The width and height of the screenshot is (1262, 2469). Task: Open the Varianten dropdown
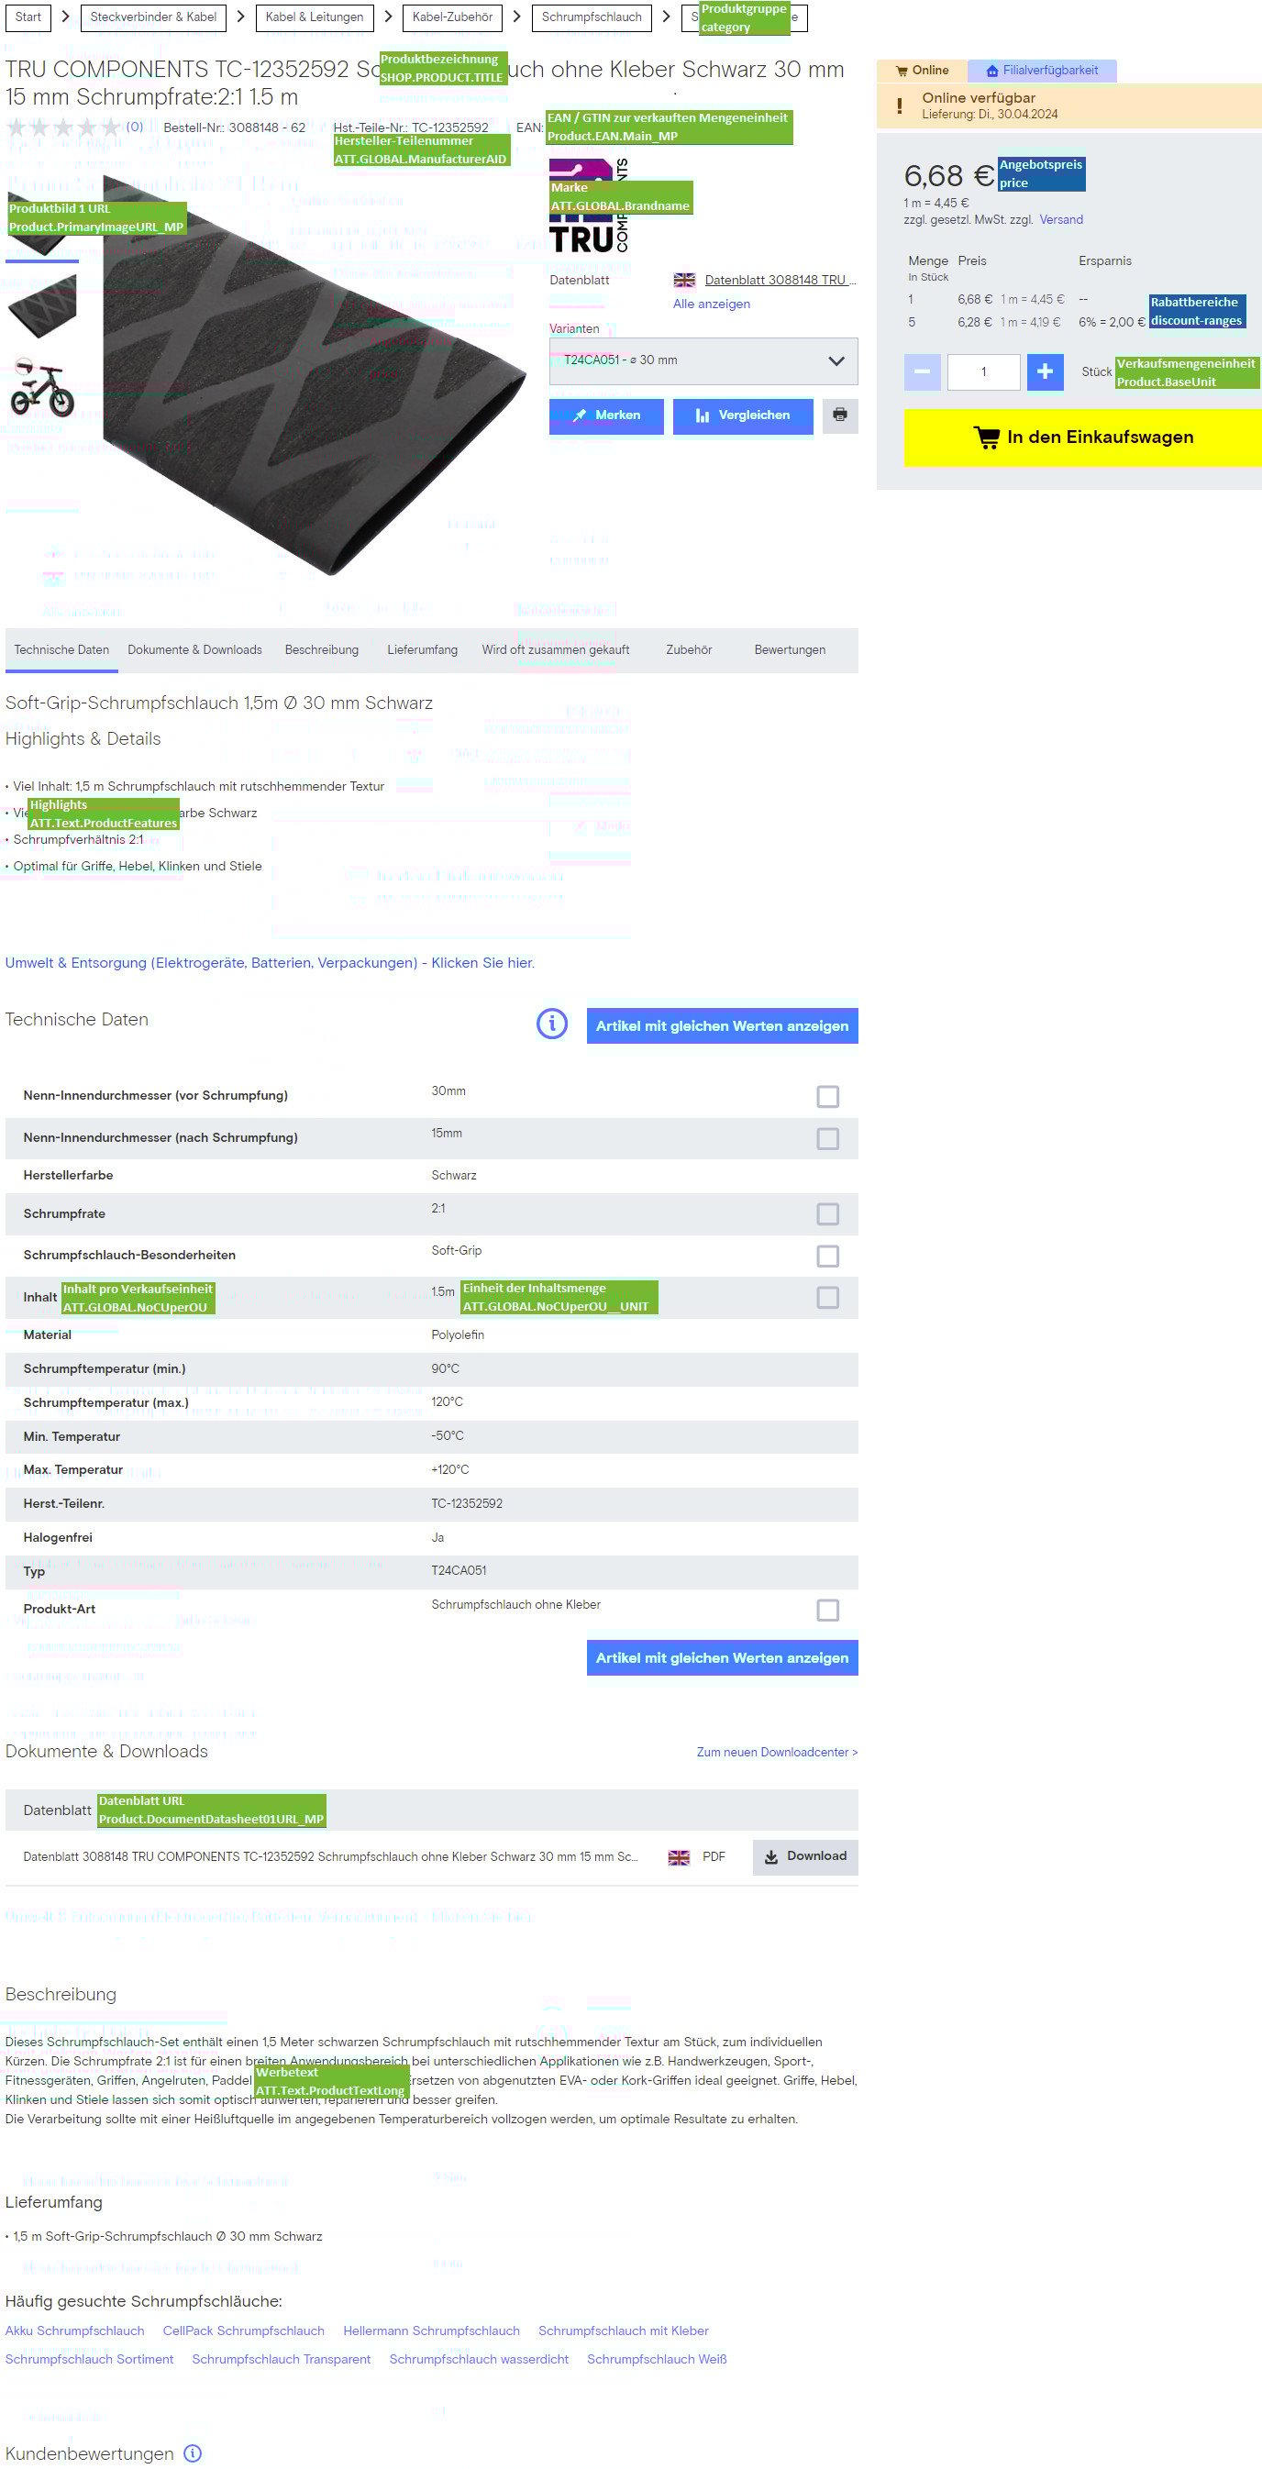(x=703, y=360)
